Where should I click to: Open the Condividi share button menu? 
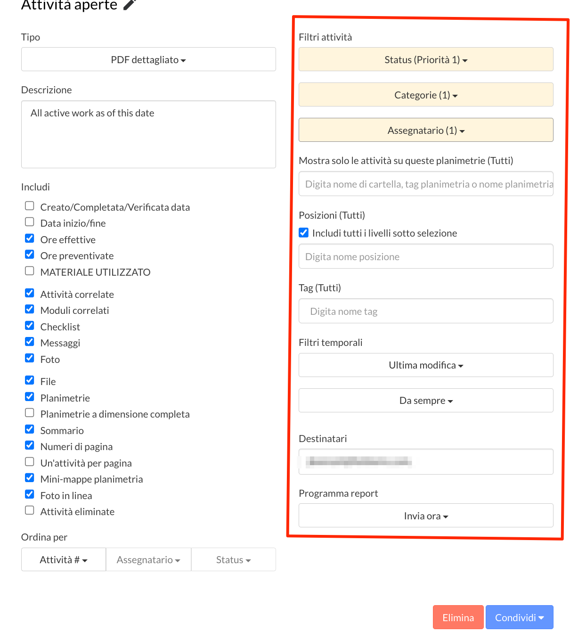520,617
